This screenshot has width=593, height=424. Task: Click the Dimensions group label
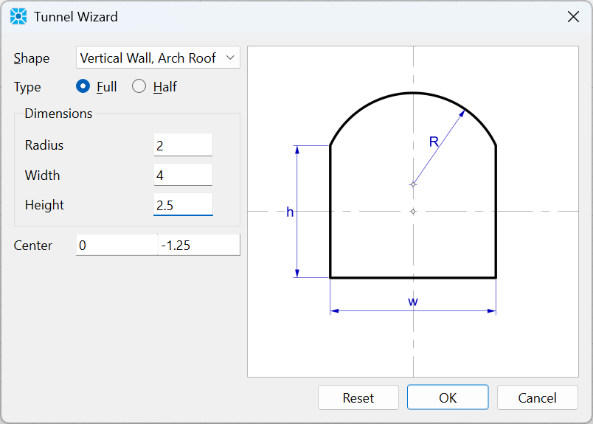tap(58, 114)
